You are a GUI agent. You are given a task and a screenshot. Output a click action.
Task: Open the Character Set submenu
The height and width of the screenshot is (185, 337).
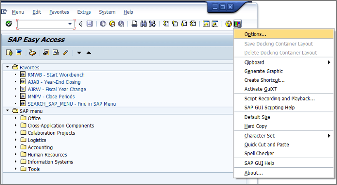point(284,136)
